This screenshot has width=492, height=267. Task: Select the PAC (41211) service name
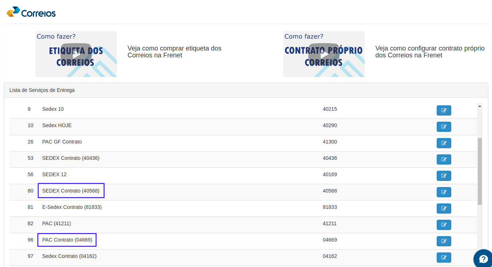[x=56, y=223]
